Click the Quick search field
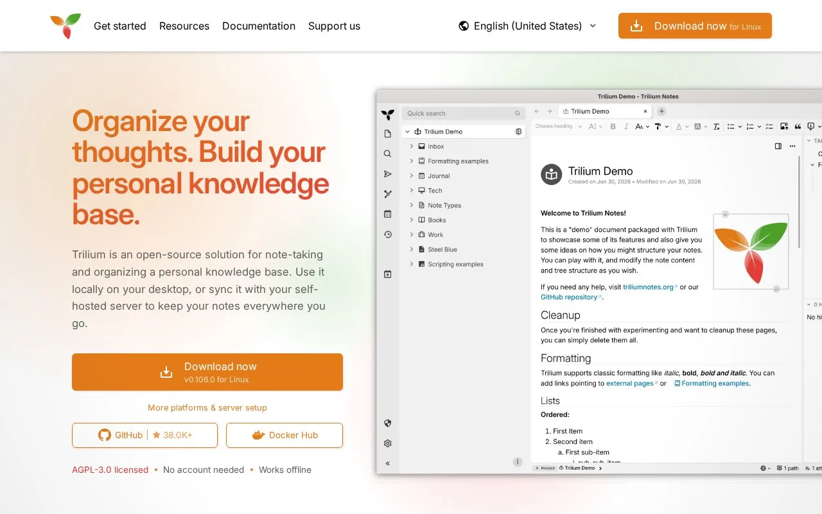822x514 pixels. click(464, 113)
